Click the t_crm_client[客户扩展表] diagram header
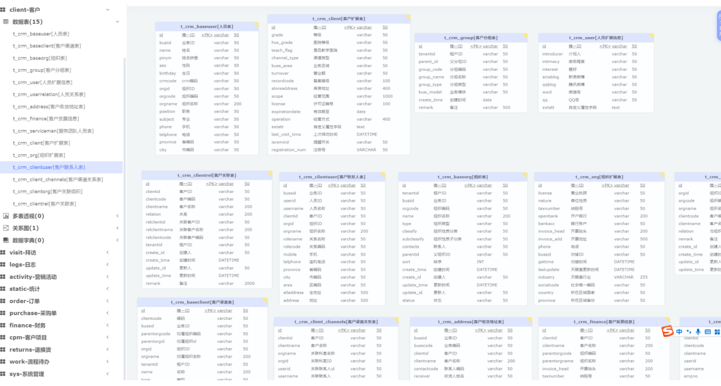This screenshot has height=386, width=721. coord(338,19)
